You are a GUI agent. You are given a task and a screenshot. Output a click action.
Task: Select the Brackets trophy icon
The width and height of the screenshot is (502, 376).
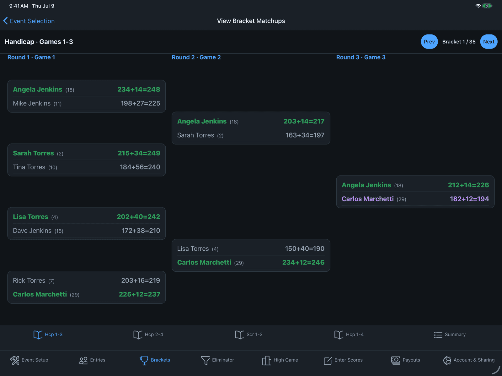pyautogui.click(x=144, y=360)
